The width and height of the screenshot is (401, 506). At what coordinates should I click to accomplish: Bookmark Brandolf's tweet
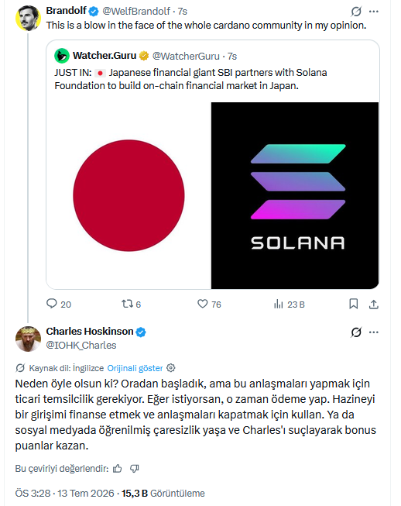coord(354,304)
